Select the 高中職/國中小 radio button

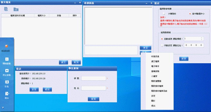point(190,14)
